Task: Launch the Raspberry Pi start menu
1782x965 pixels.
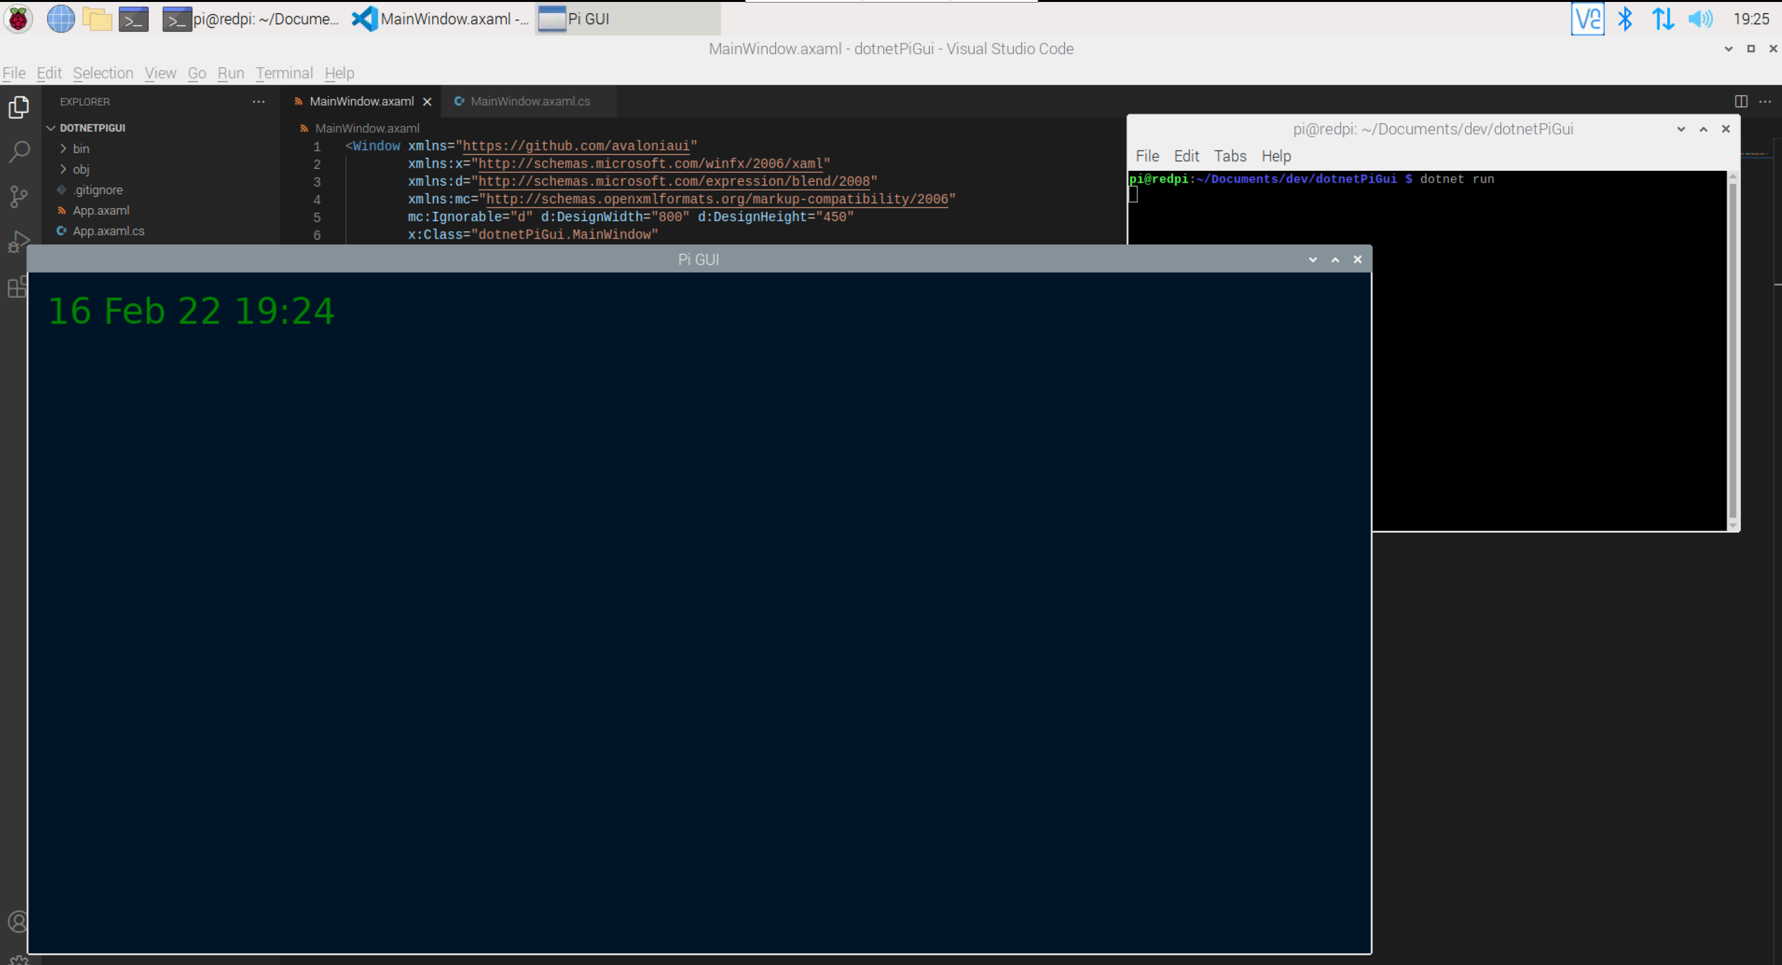Action: (18, 19)
